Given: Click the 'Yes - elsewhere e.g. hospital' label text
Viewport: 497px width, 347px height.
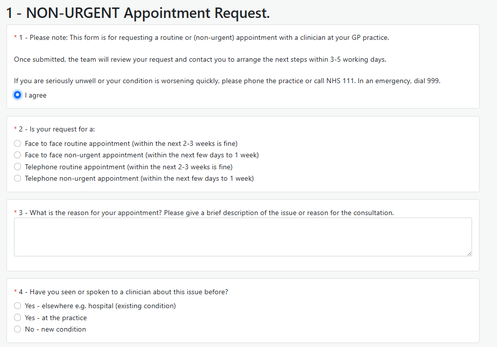Looking at the screenshot, I should tap(100, 306).
